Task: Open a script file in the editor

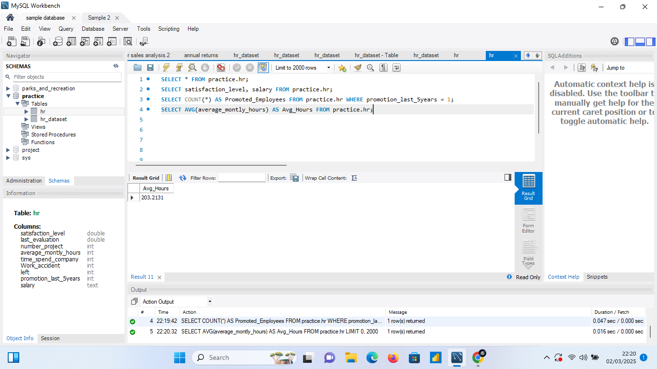Action: (138, 68)
